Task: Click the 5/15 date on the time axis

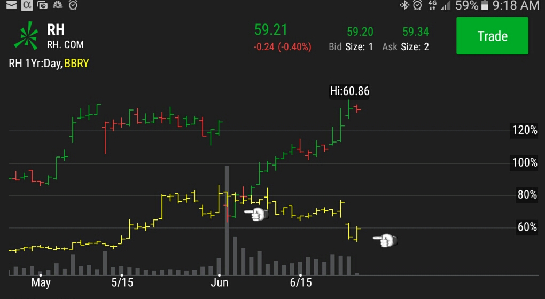Action: point(122,282)
